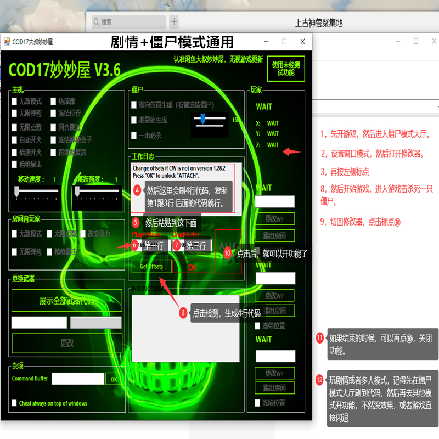Click the blue zombie spawn slider handle
The width and height of the screenshot is (439, 439).
[x=202, y=119]
